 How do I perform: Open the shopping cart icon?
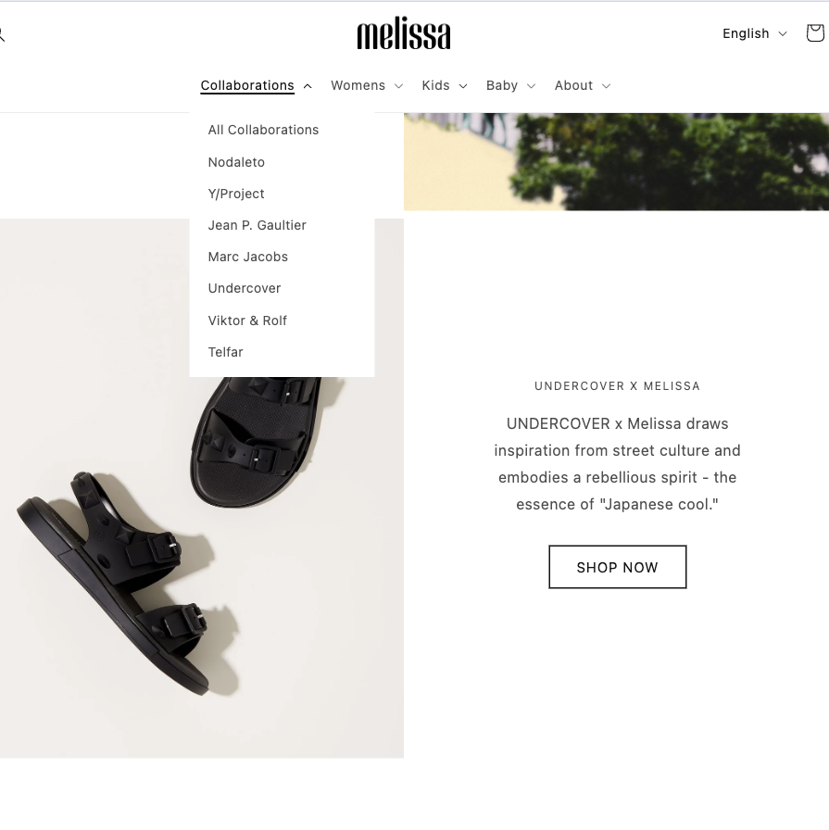click(815, 33)
